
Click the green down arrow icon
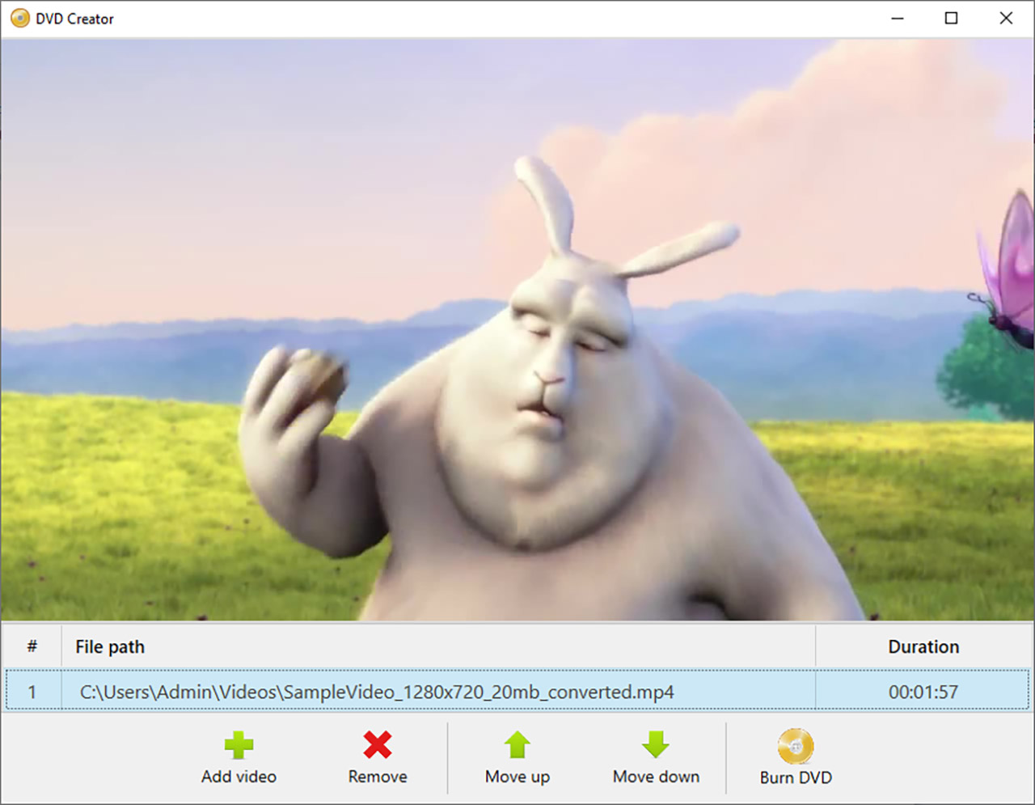656,745
